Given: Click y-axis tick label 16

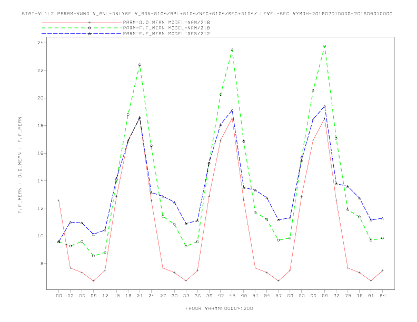Looking at the screenshot, I should pyautogui.click(x=41, y=153).
